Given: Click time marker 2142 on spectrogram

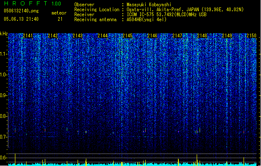Looking at the screenshot, I should coord(53,36).
